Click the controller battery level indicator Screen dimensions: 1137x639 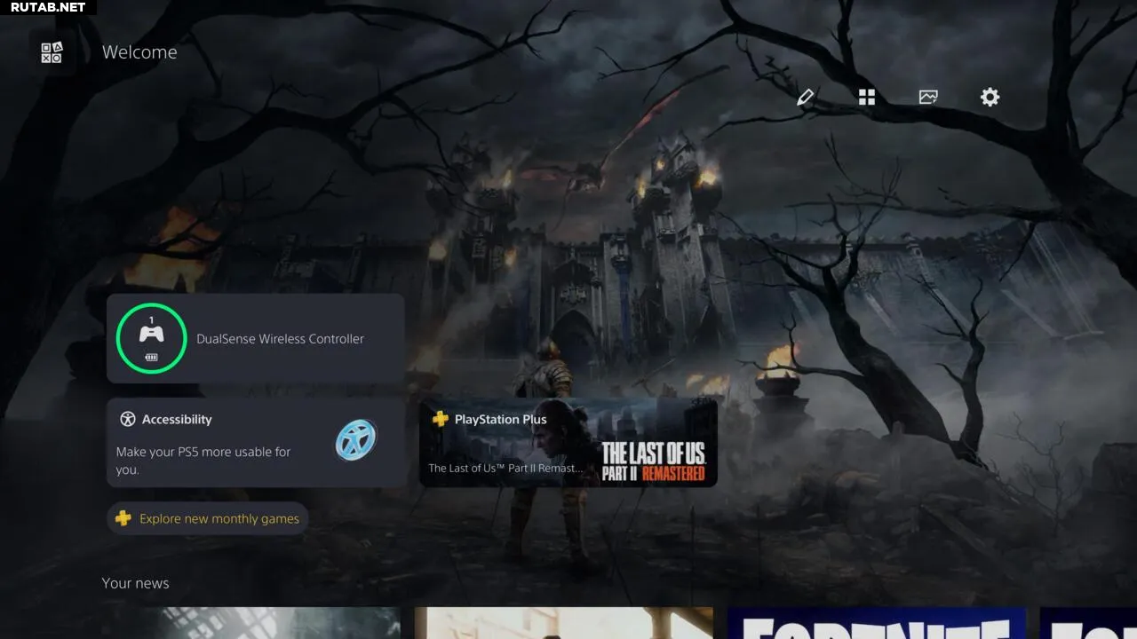pyautogui.click(x=151, y=358)
